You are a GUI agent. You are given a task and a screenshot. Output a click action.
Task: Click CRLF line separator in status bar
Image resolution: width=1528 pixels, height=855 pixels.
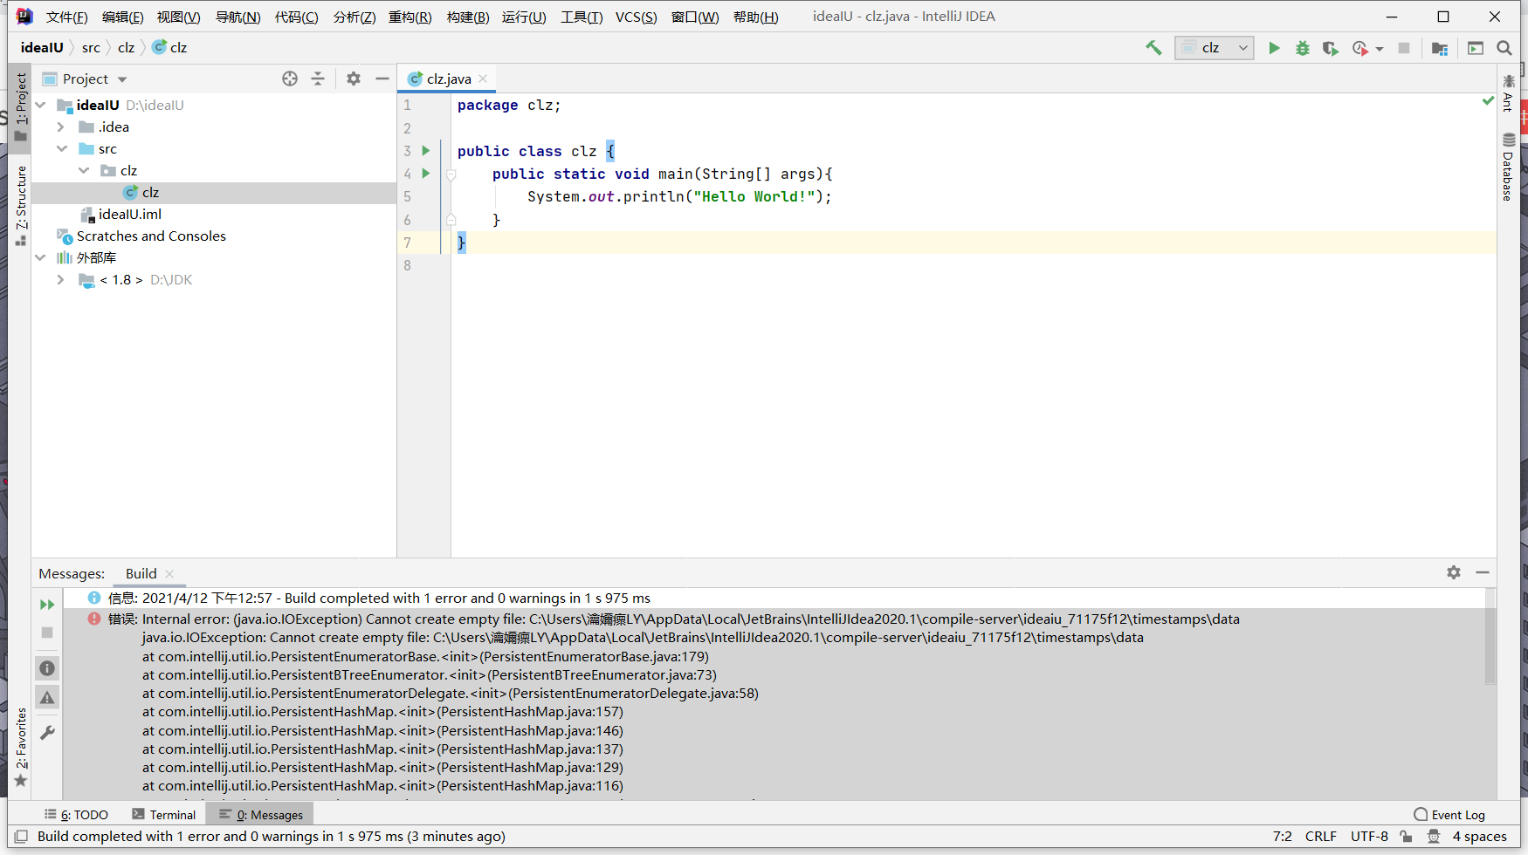pos(1320,836)
